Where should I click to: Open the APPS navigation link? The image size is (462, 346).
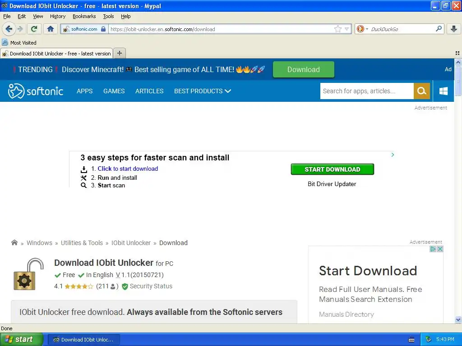point(84,91)
